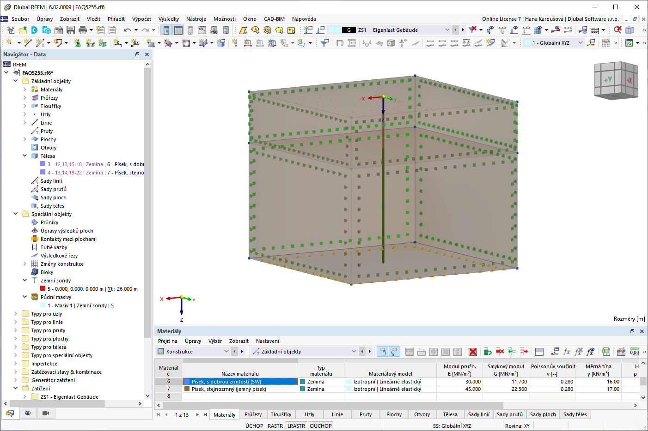The width and height of the screenshot is (648, 431).
Task: Click the zoom-cancel magnifier with red X icon
Action: click(617, 30)
